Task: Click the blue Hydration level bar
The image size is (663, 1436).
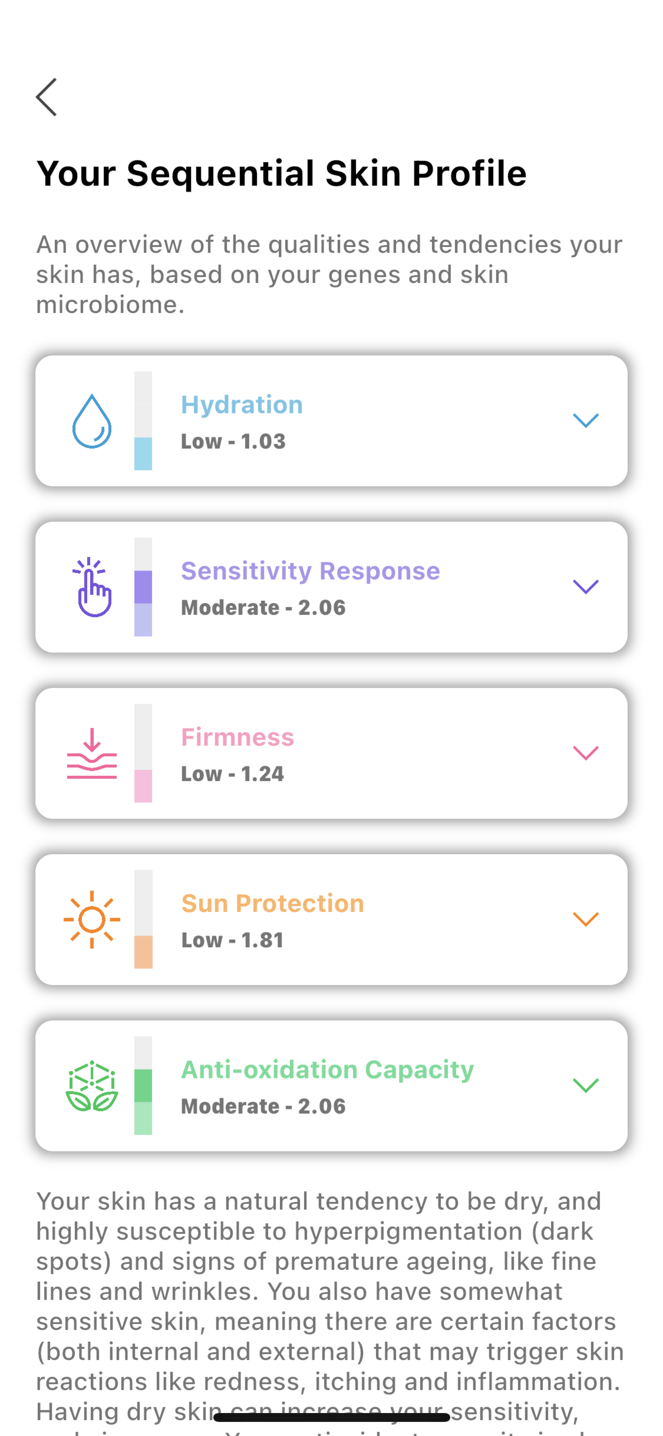Action: 143,421
